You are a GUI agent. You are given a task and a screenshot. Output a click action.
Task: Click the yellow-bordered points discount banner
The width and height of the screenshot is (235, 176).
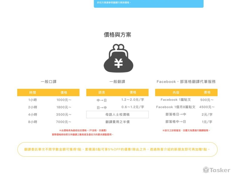pos(117,149)
